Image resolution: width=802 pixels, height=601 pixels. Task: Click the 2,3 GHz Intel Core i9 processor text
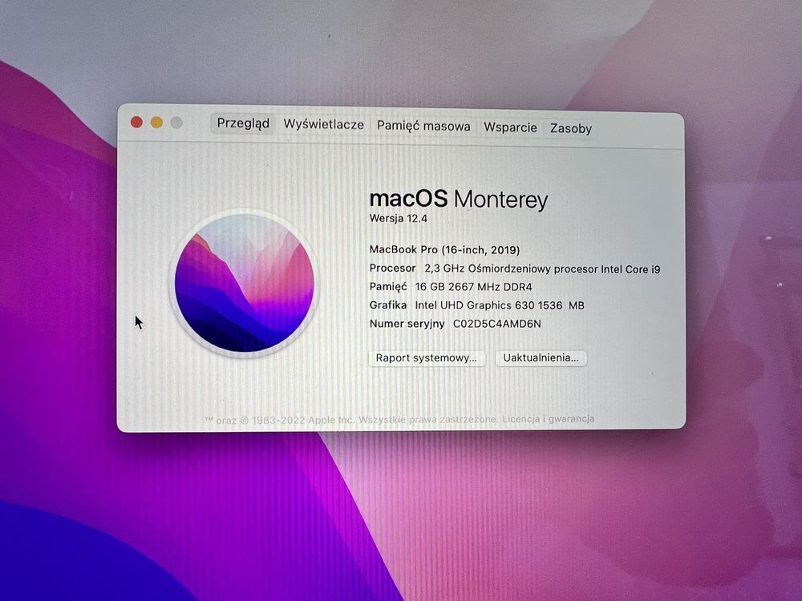[543, 268]
